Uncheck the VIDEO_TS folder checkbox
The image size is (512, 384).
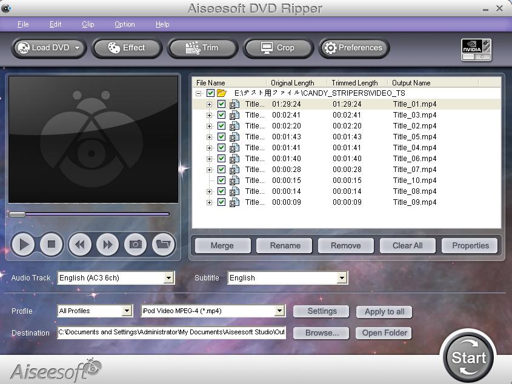[210, 93]
